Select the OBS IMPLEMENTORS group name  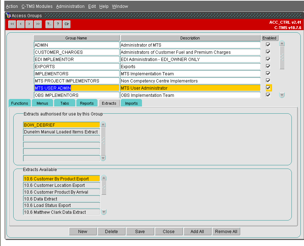coord(76,95)
